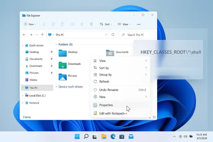Expand the address bar history dropdown
The image size is (213, 142).
tap(106, 35)
